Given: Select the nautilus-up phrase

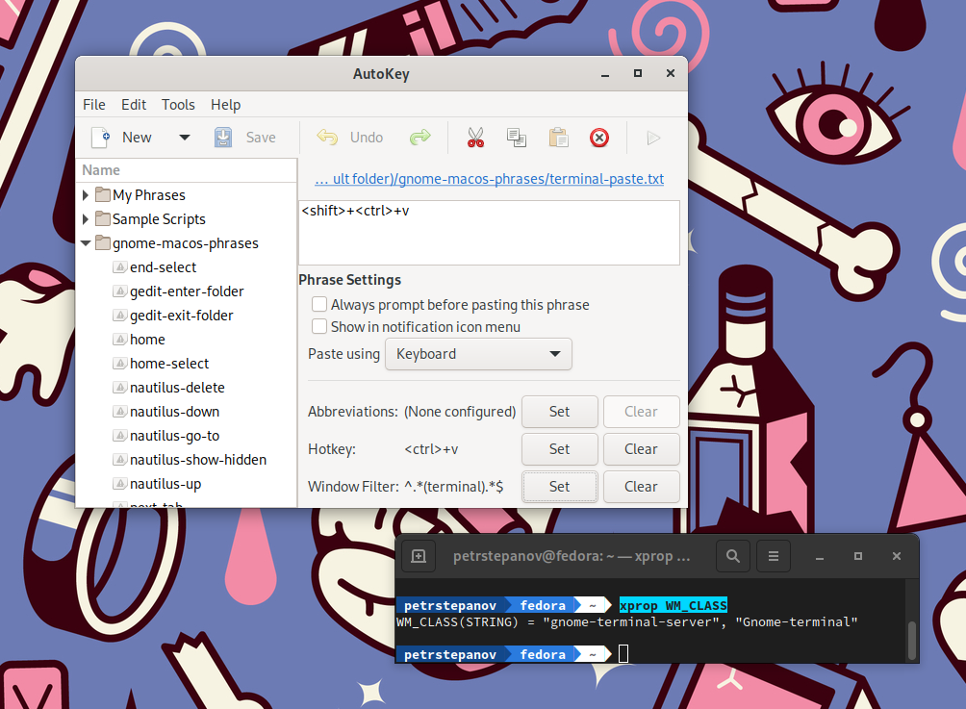Looking at the screenshot, I should (165, 484).
